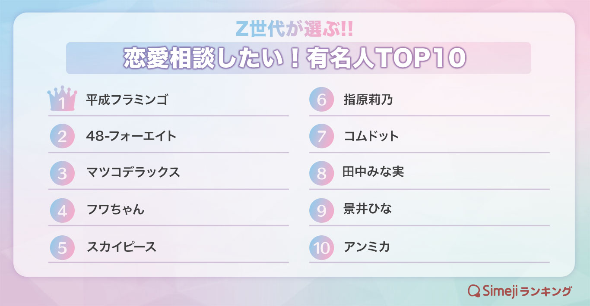Select the 48-フォーエイト entry
Image resolution: width=590 pixels, height=306 pixels.
(x=131, y=137)
